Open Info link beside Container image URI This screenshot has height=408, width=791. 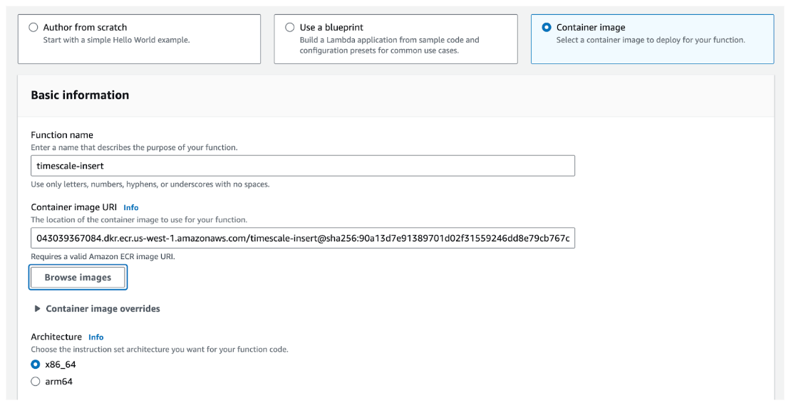pos(131,208)
